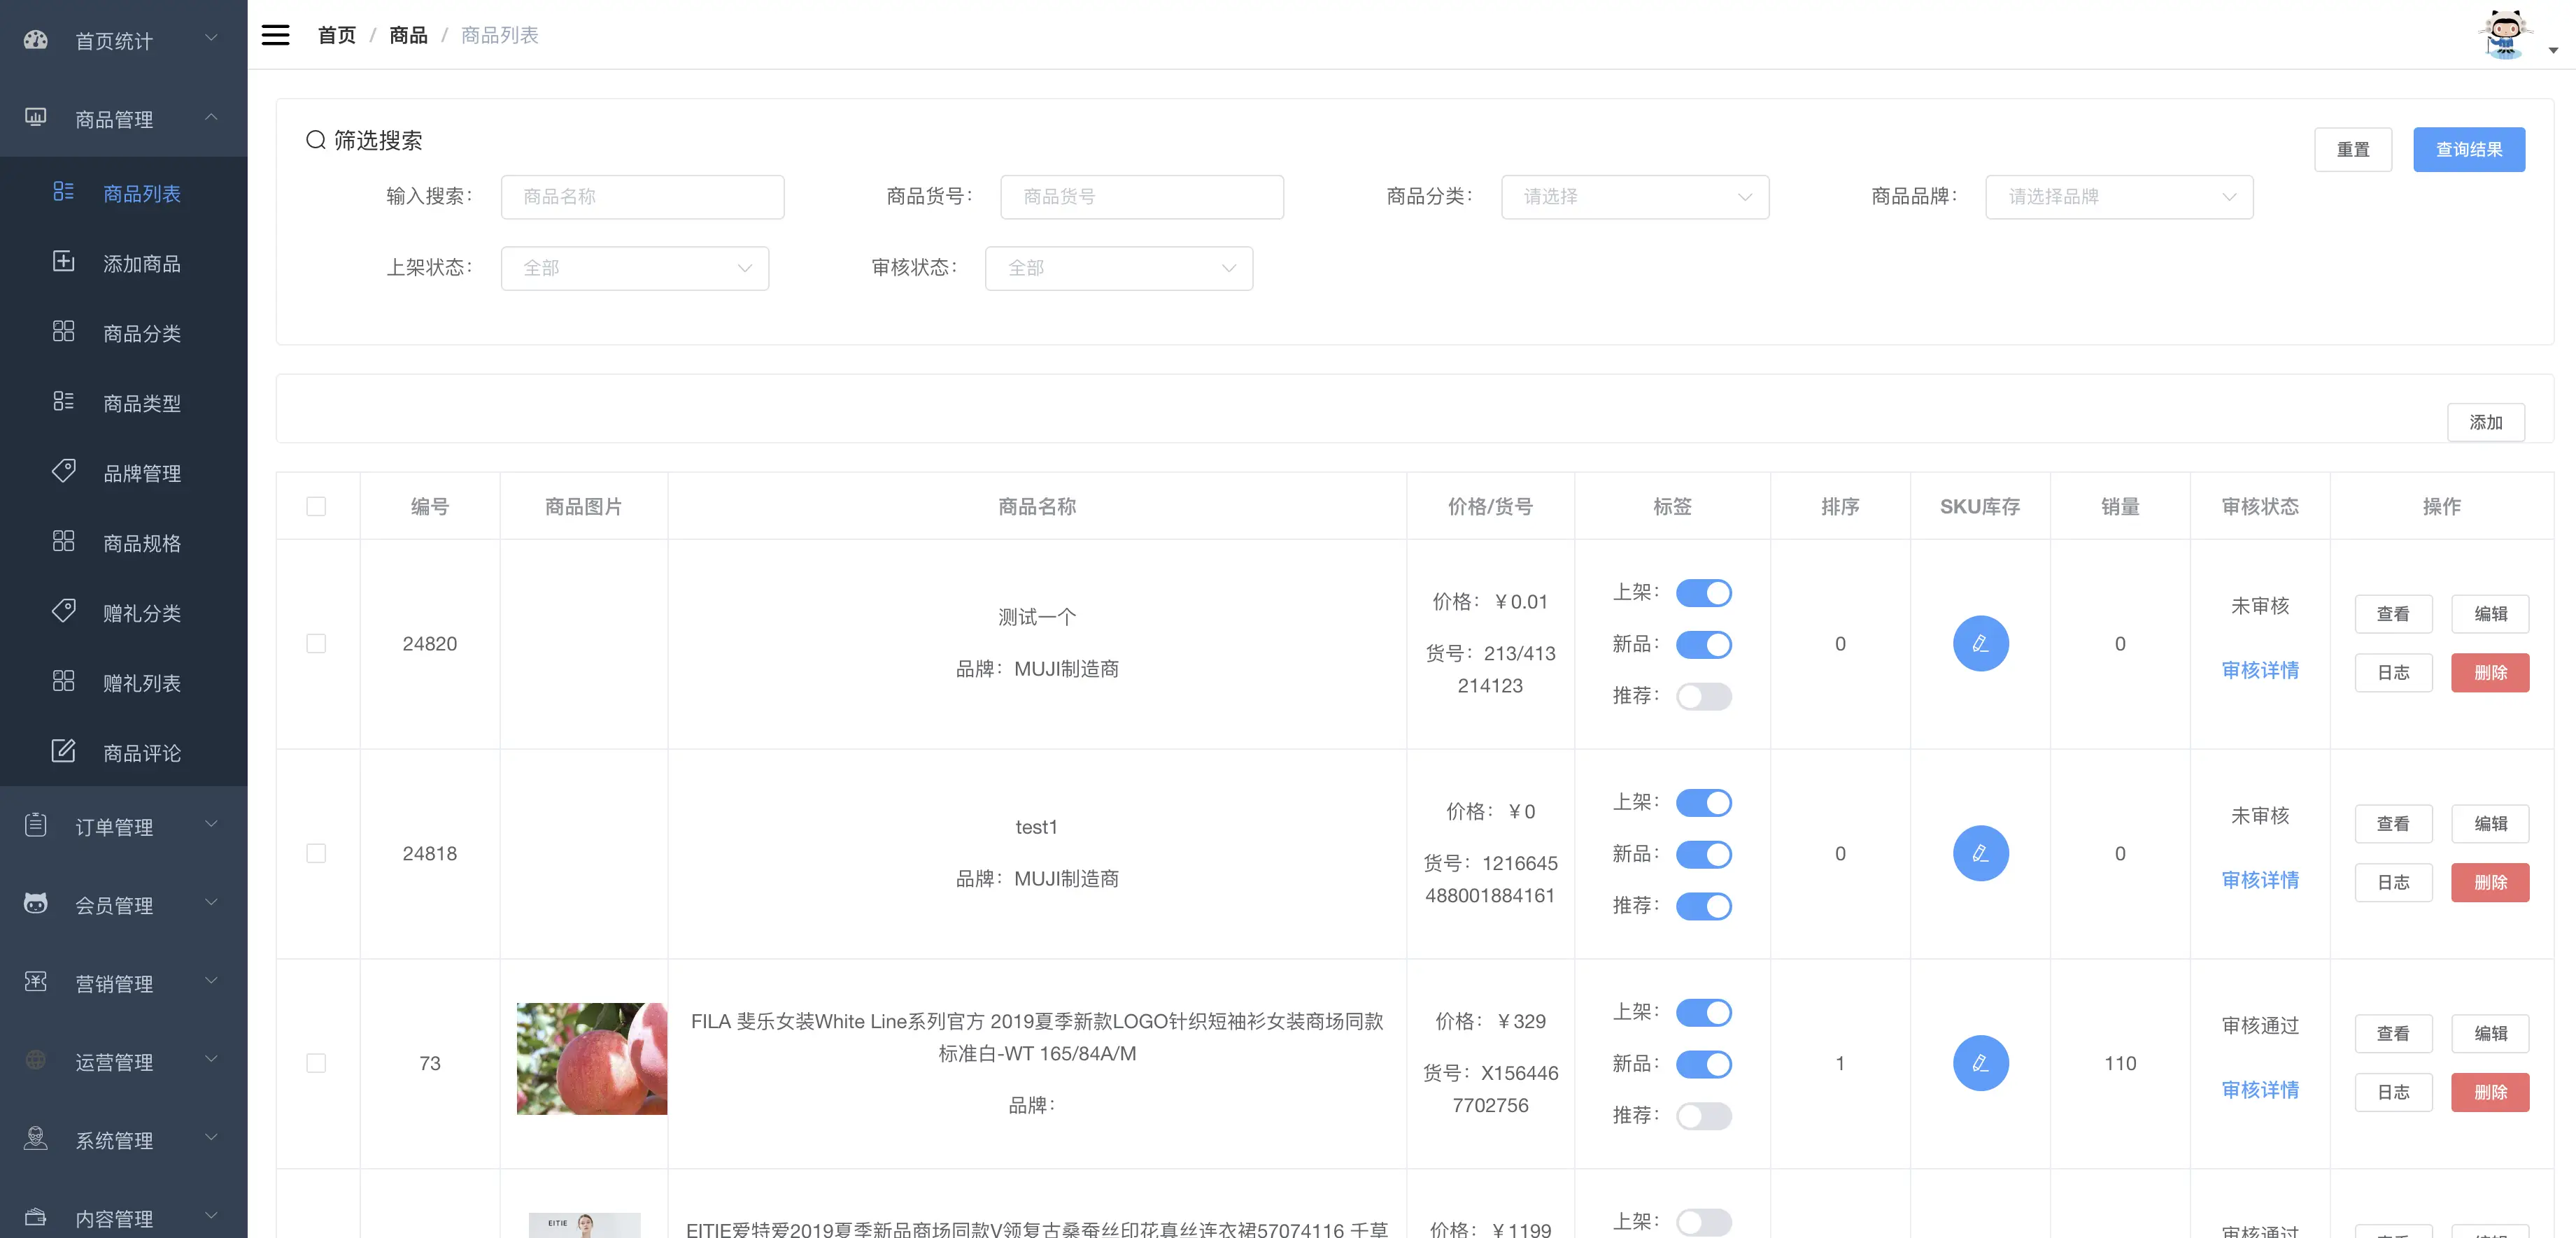Click the search icon next to 筛选搜索
This screenshot has height=1238, width=2576.
(316, 140)
